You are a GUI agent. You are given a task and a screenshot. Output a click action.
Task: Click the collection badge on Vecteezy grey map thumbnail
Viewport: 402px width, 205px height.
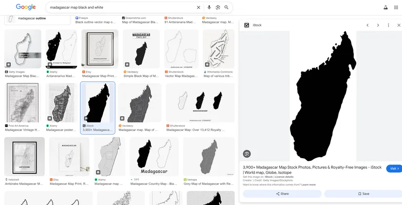click(x=122, y=118)
